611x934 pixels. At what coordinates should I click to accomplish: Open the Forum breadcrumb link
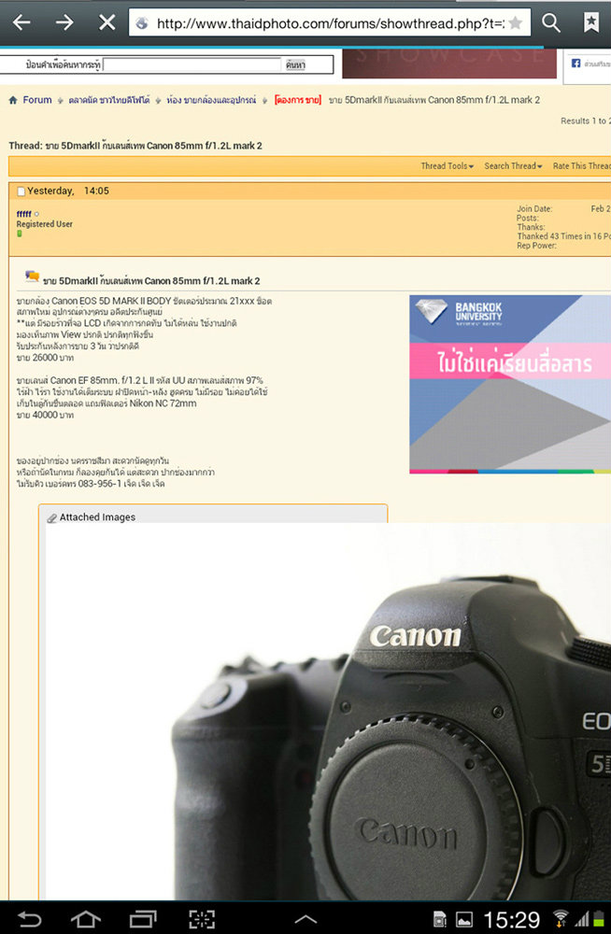37,100
